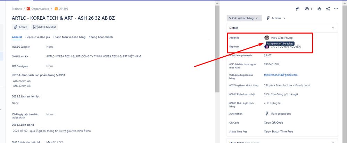This screenshot has height=143, width=347.
Task: Switch to the Tiếp xúc và Báo giá tab
Action: pyautogui.click(x=38, y=37)
